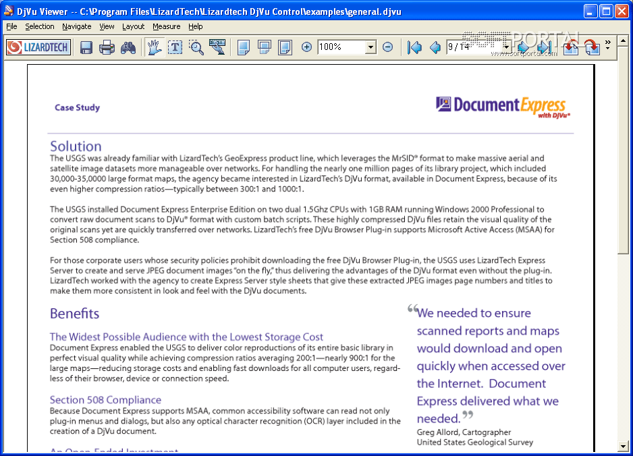The width and height of the screenshot is (633, 456).
Task: Click the quote 'We needed to ensure'
Action: tap(474, 313)
